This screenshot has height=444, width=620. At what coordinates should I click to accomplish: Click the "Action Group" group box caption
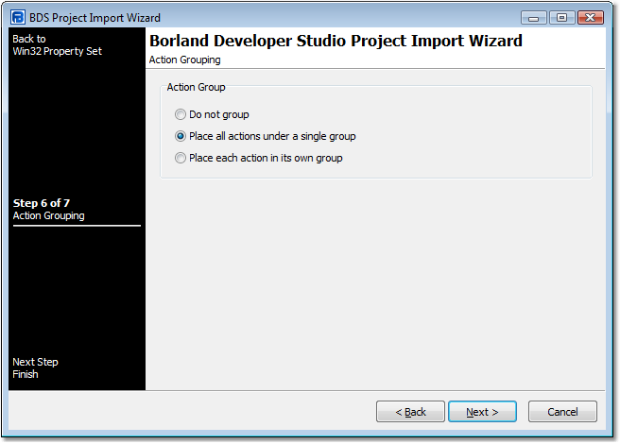(x=197, y=87)
